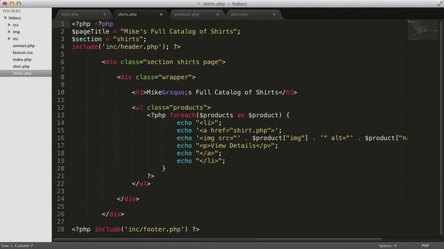Click the minimap code preview
This screenshot has width=444, height=249.
click(x=422, y=30)
